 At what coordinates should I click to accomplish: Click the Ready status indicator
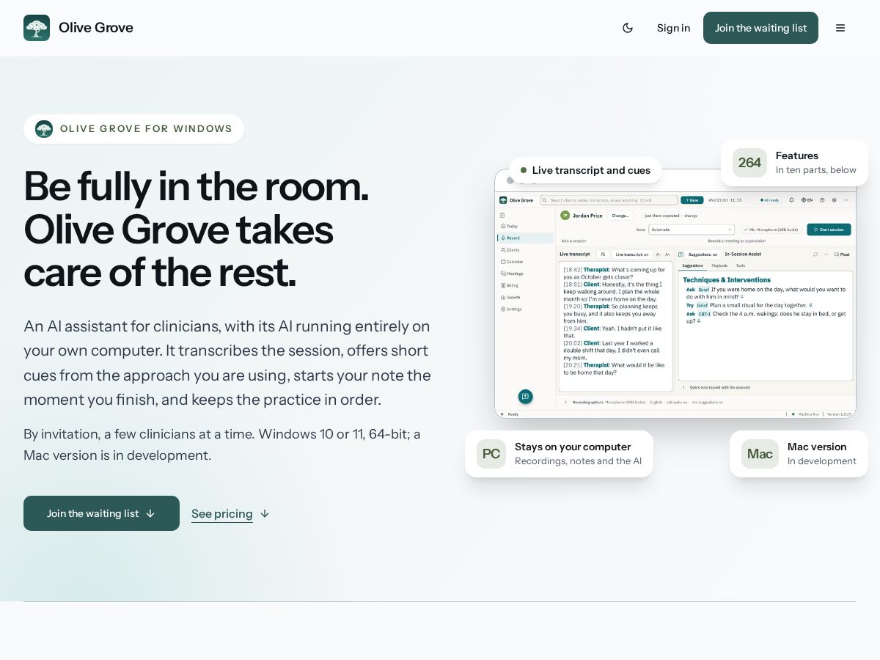tap(509, 414)
